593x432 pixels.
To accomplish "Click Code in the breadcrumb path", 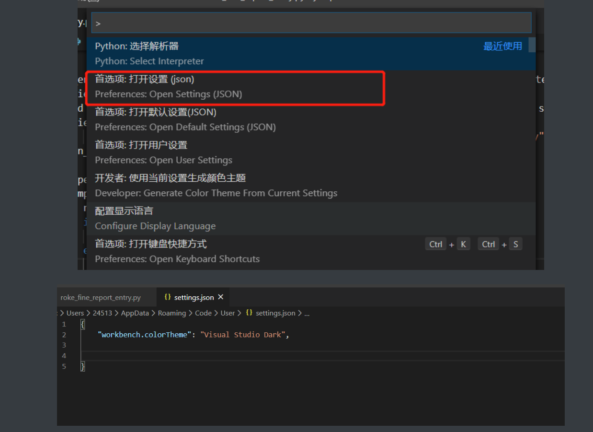I will point(203,313).
